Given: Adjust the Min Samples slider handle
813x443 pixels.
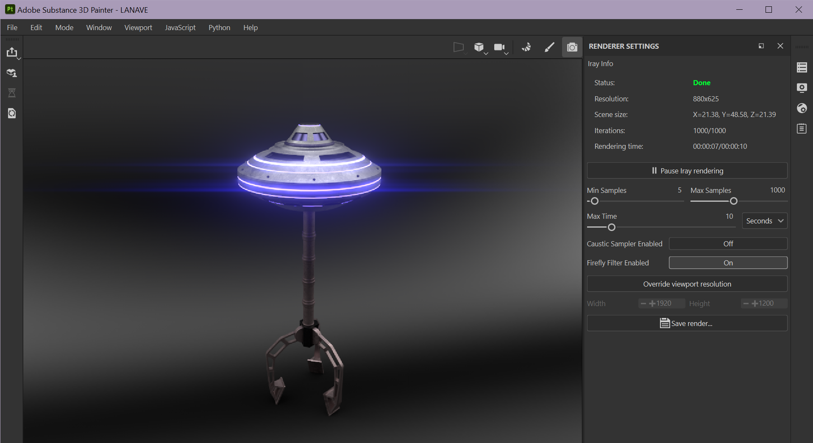Looking at the screenshot, I should (595, 201).
